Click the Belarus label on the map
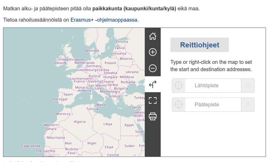272x162 pixels. click(x=126, y=59)
